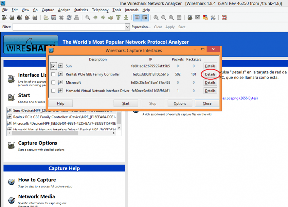The image size is (288, 207).
Task: Open the Statistics menu
Action: [x=81, y=10]
